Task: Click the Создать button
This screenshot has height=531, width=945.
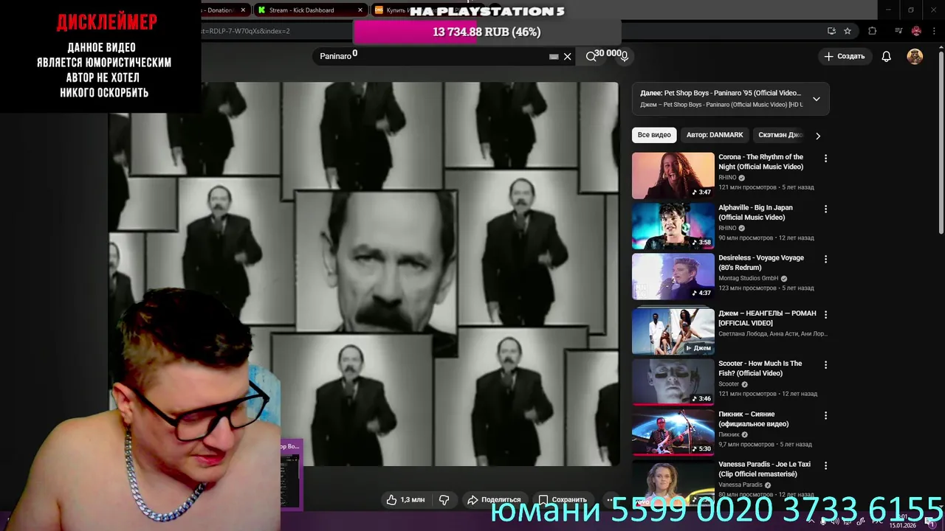Action: pos(845,56)
